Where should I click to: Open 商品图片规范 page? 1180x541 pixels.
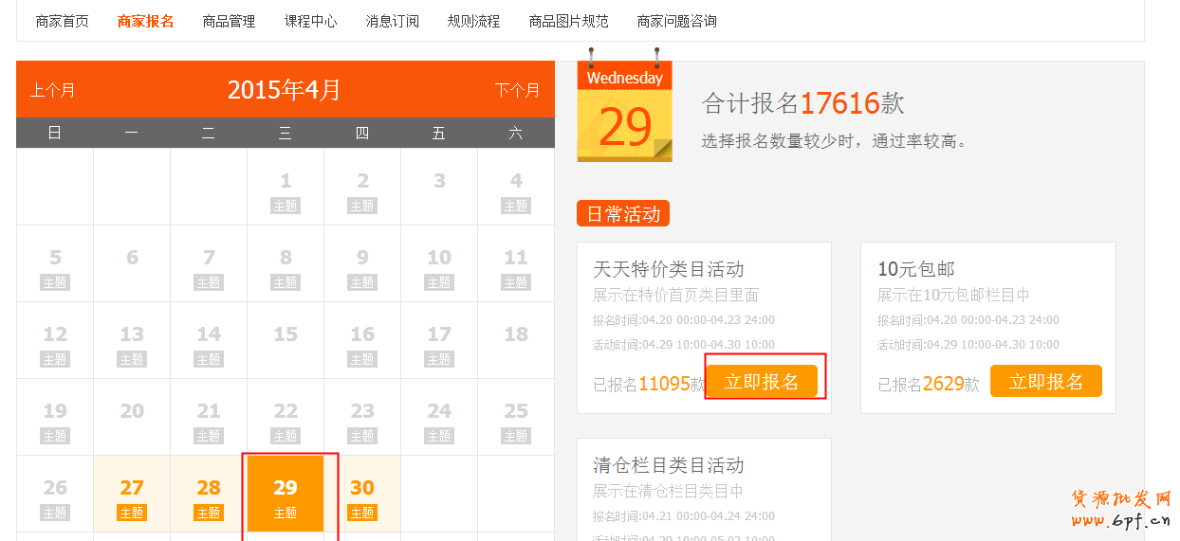[x=568, y=21]
